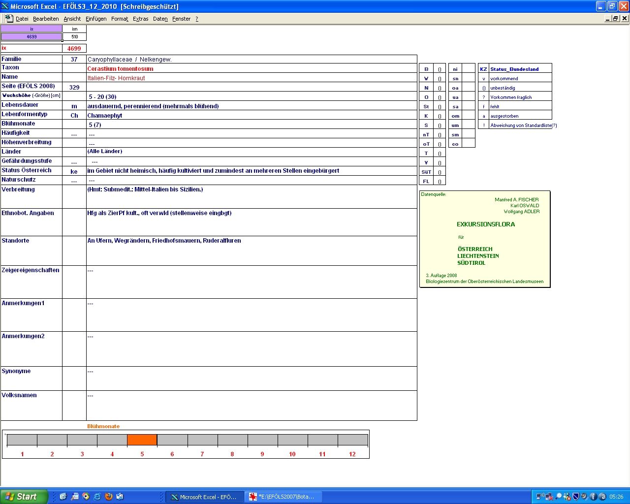Viewport: 630px width, 504px height.
Task: Open the Einfügen menu
Action: 96,19
